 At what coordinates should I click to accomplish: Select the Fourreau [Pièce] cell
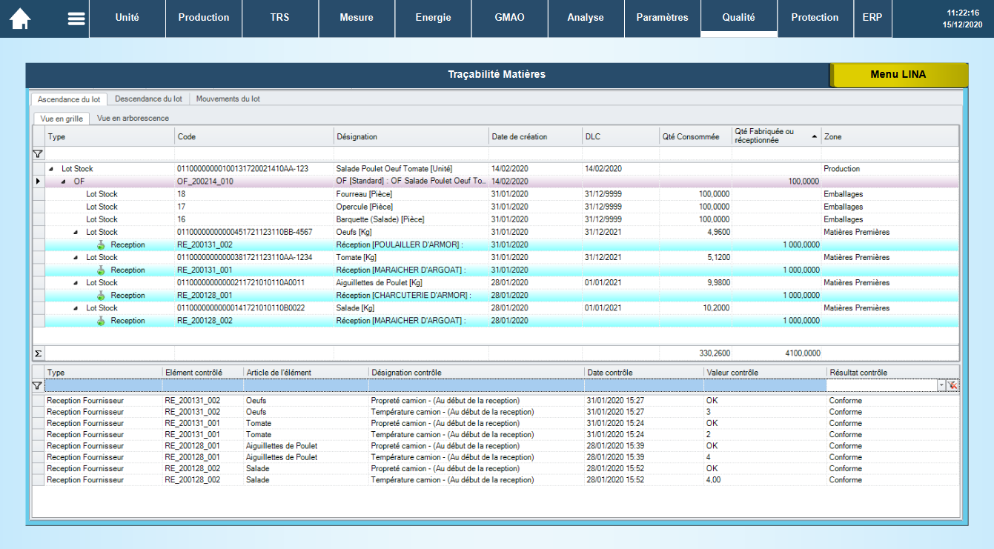point(411,194)
